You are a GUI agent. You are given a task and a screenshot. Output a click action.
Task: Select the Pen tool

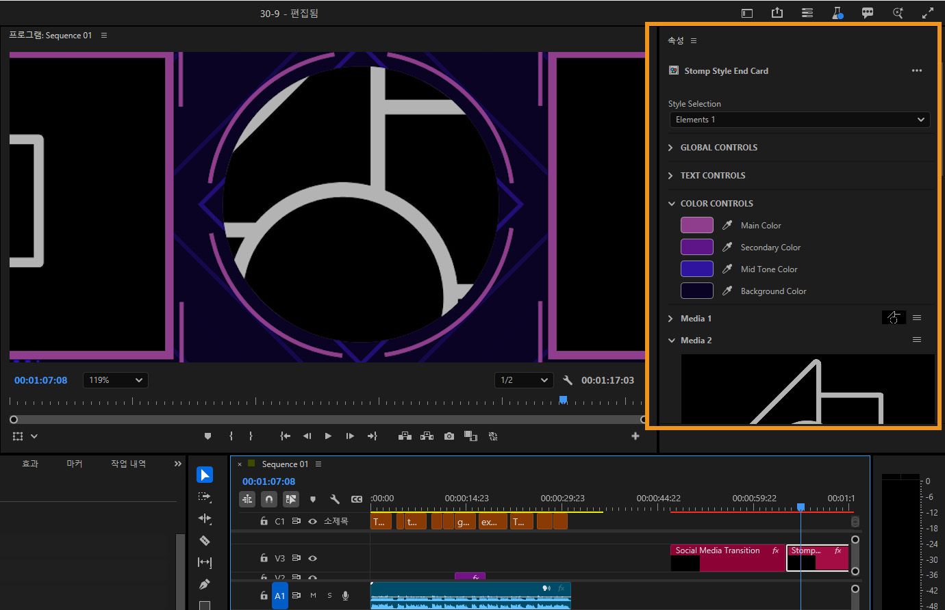click(204, 584)
